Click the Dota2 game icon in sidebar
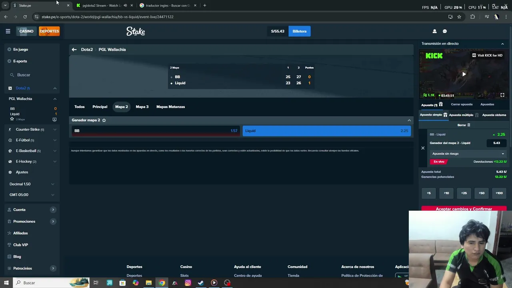The width and height of the screenshot is (512, 288). pos(10,88)
